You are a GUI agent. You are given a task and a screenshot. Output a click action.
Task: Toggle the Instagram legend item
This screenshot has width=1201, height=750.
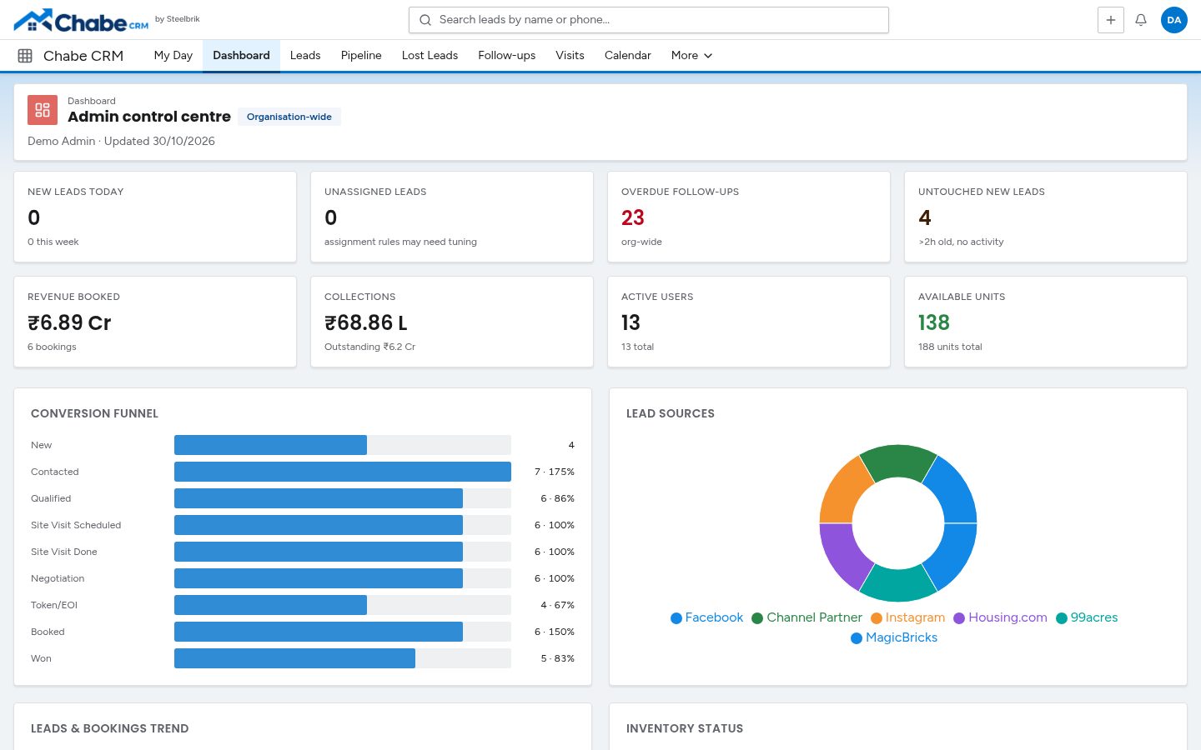(907, 617)
